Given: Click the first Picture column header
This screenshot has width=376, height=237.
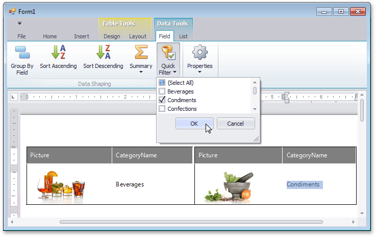Looking at the screenshot, I should (x=69, y=155).
